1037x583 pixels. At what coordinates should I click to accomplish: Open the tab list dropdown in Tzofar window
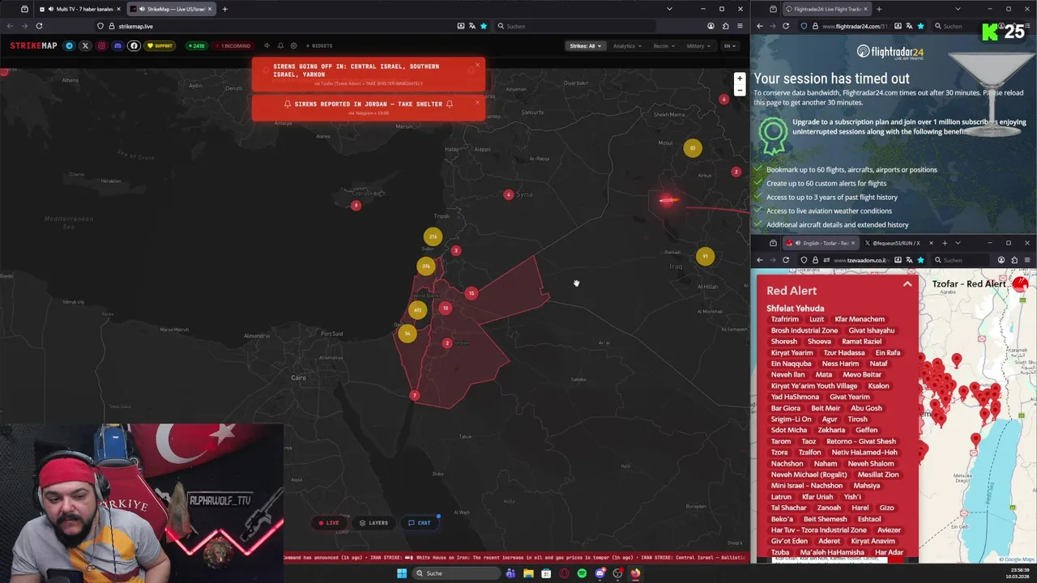tap(958, 243)
